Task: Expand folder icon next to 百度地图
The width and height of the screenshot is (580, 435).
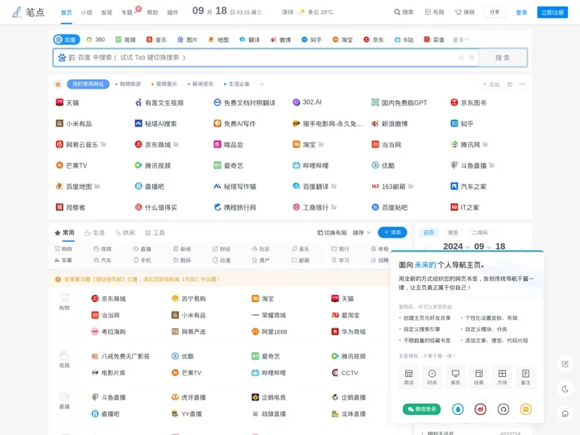Action: click(x=97, y=186)
